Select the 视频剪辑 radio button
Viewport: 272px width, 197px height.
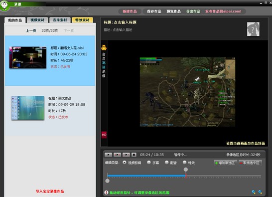tap(125, 163)
